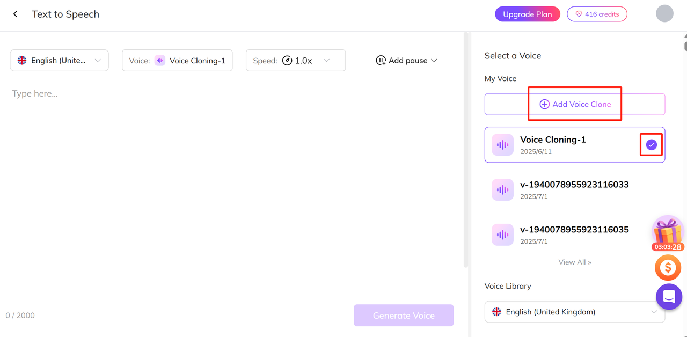
Task: Open the Add pause dropdown
Action: [407, 61]
